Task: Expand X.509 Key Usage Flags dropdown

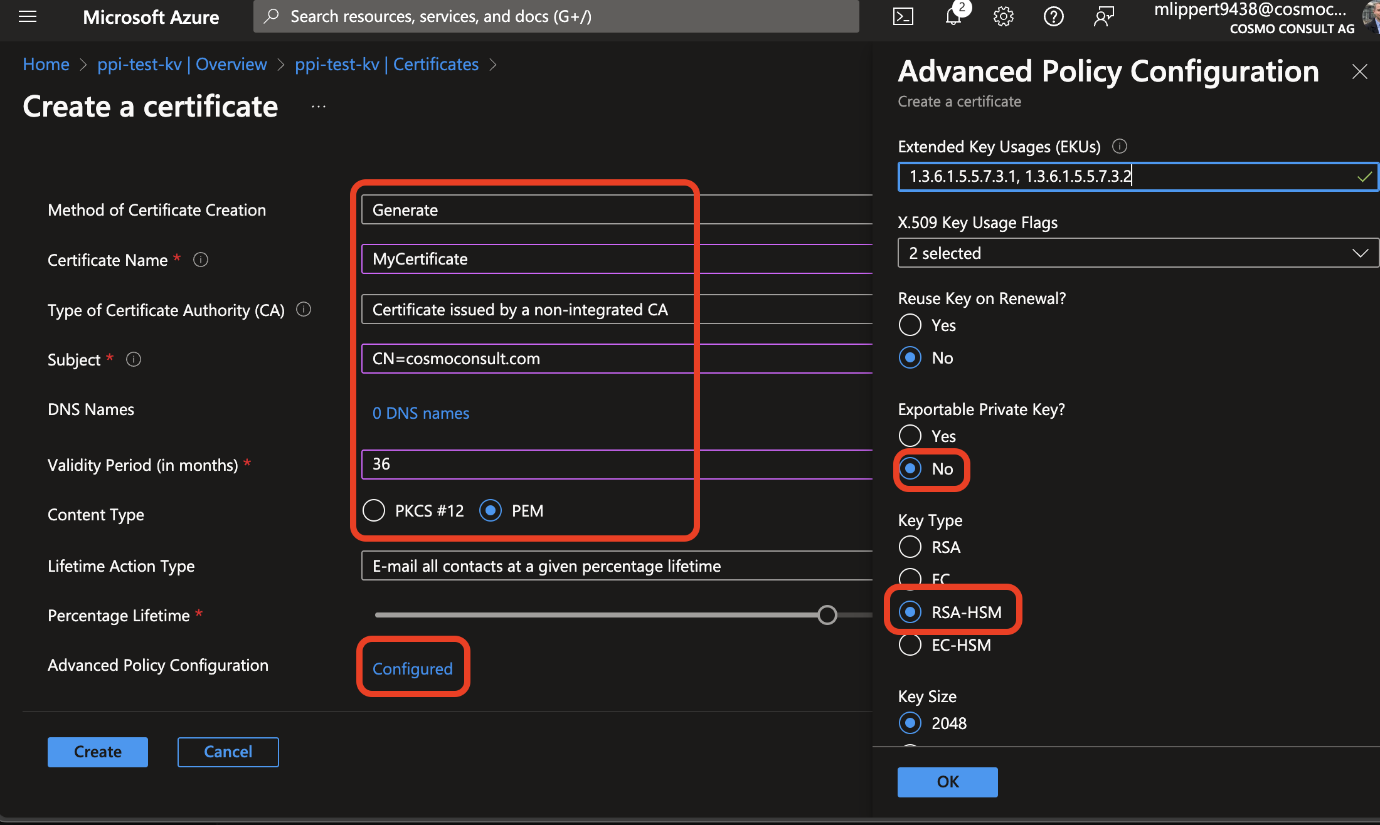Action: (1137, 253)
